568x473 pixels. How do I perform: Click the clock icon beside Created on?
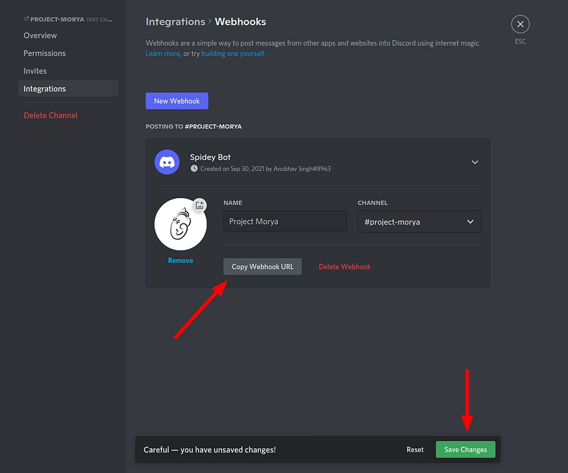(194, 168)
